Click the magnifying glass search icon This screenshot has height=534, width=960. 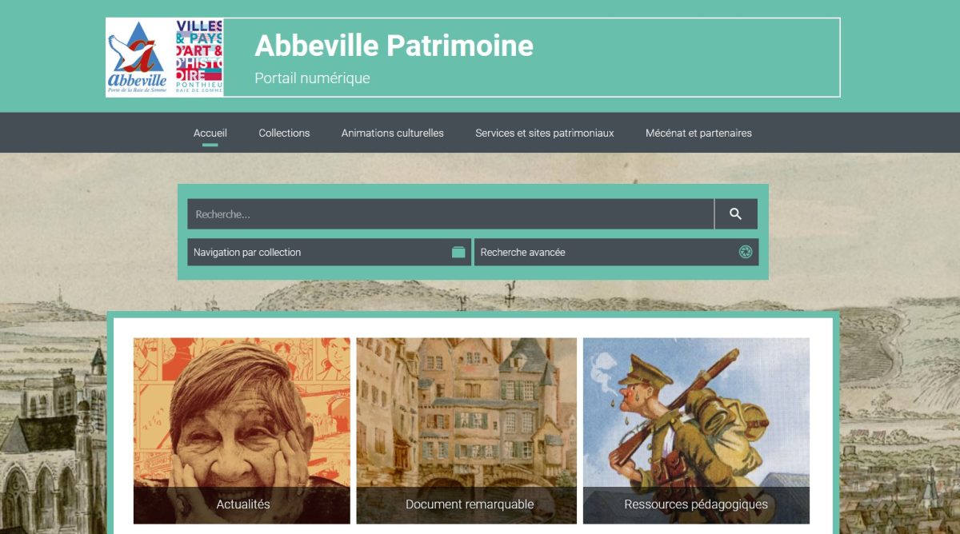[x=736, y=214]
